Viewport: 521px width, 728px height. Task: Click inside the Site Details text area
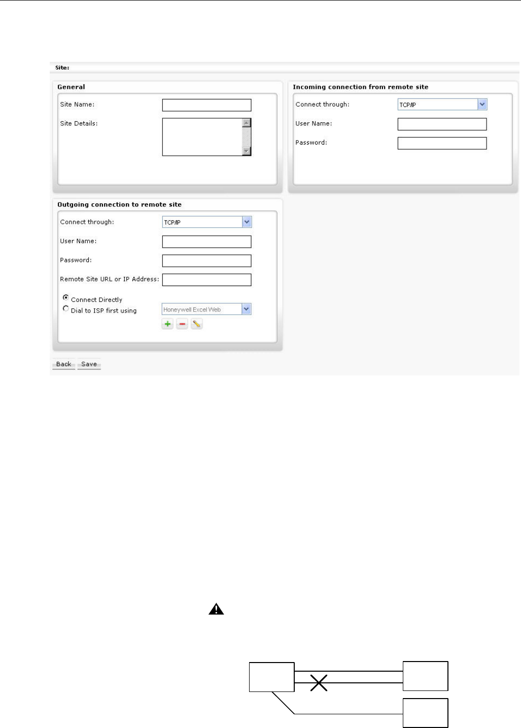202,137
